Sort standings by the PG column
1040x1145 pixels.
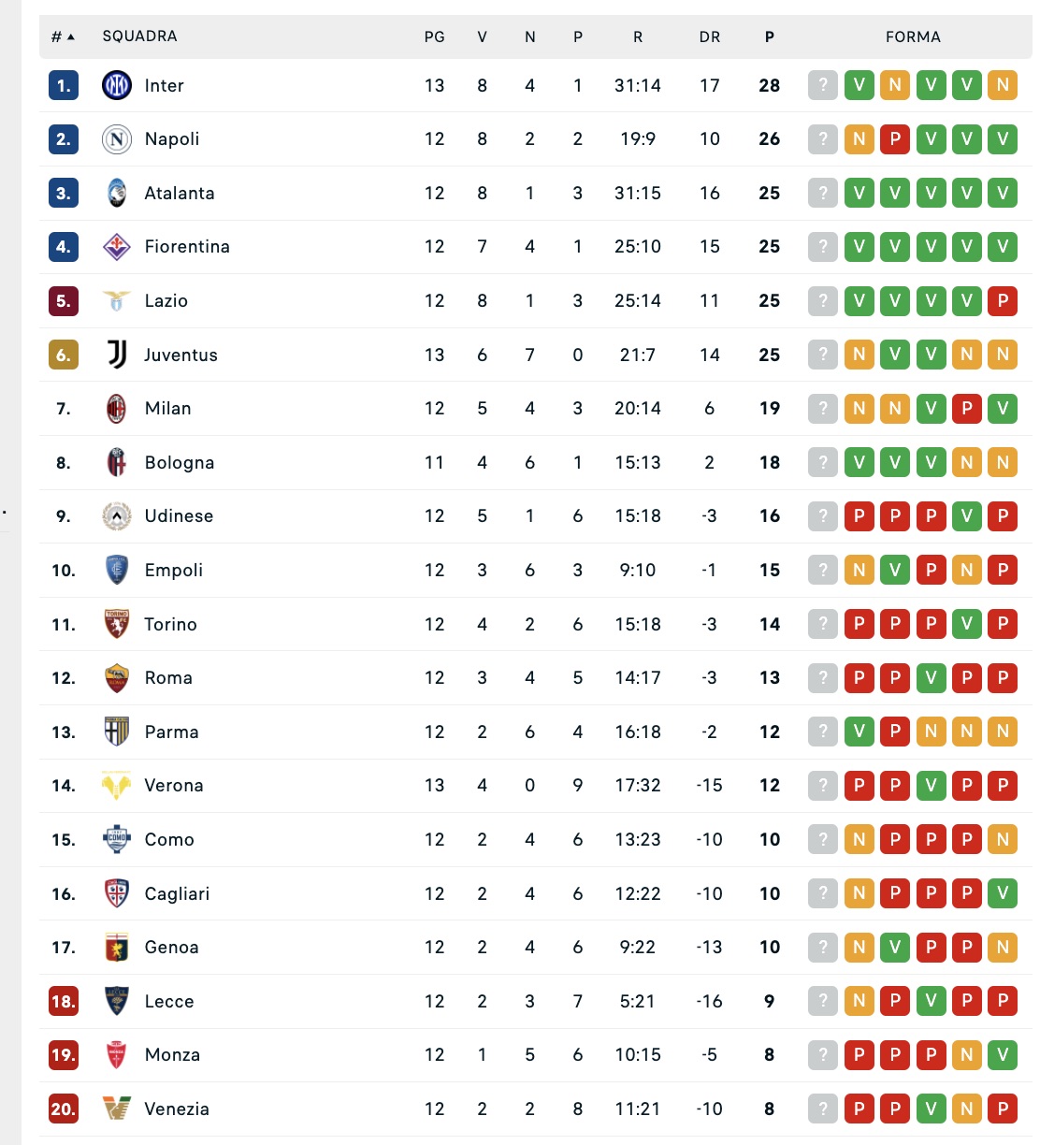click(434, 36)
